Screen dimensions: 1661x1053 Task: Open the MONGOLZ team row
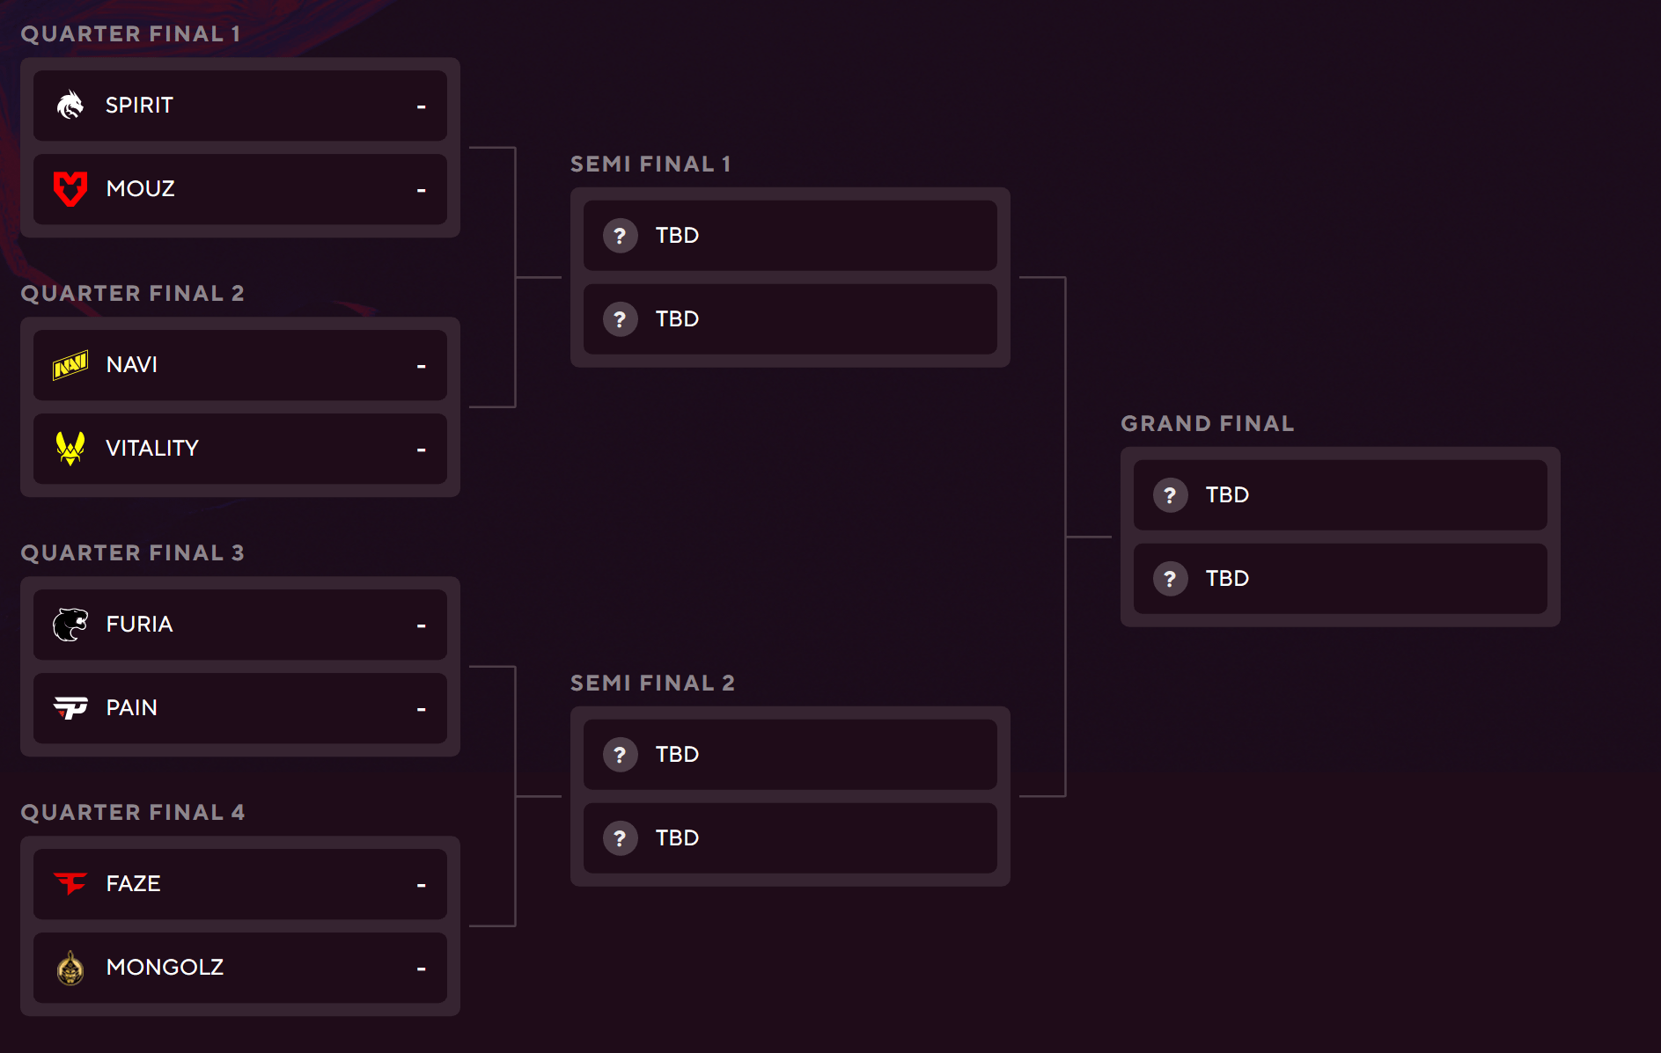pos(239,968)
